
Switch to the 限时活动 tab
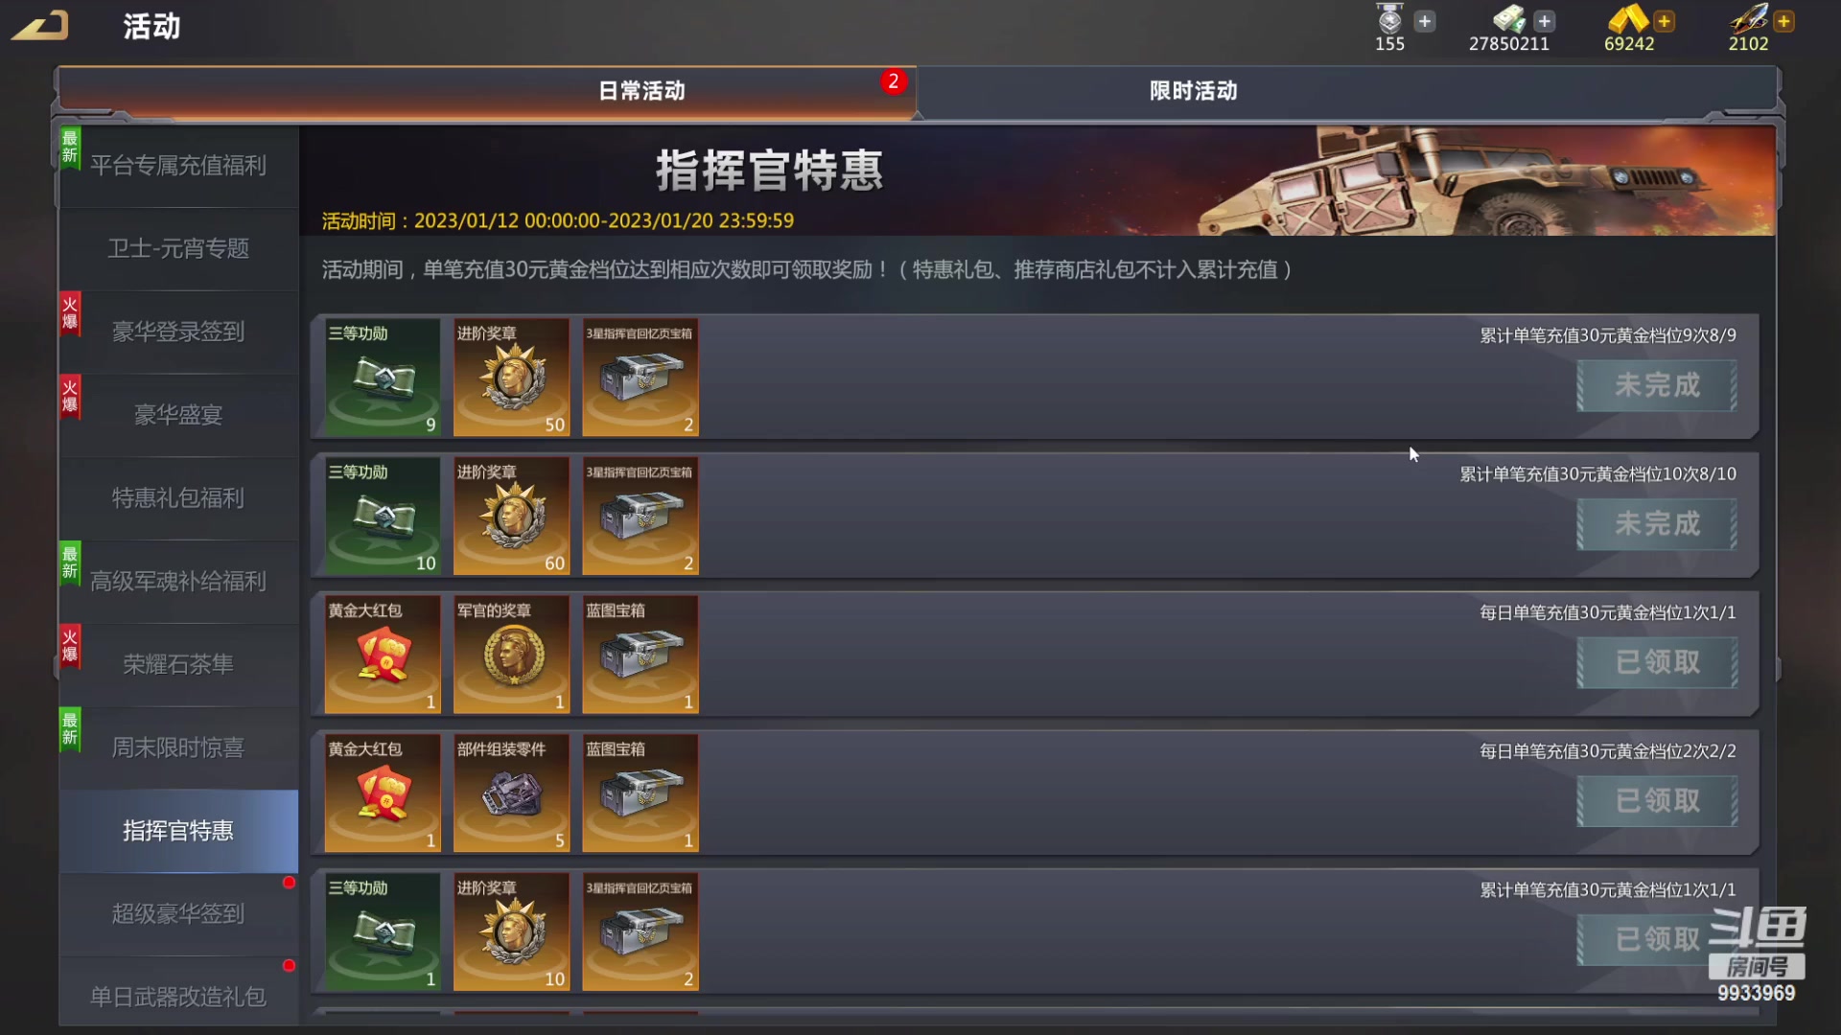(x=1193, y=91)
